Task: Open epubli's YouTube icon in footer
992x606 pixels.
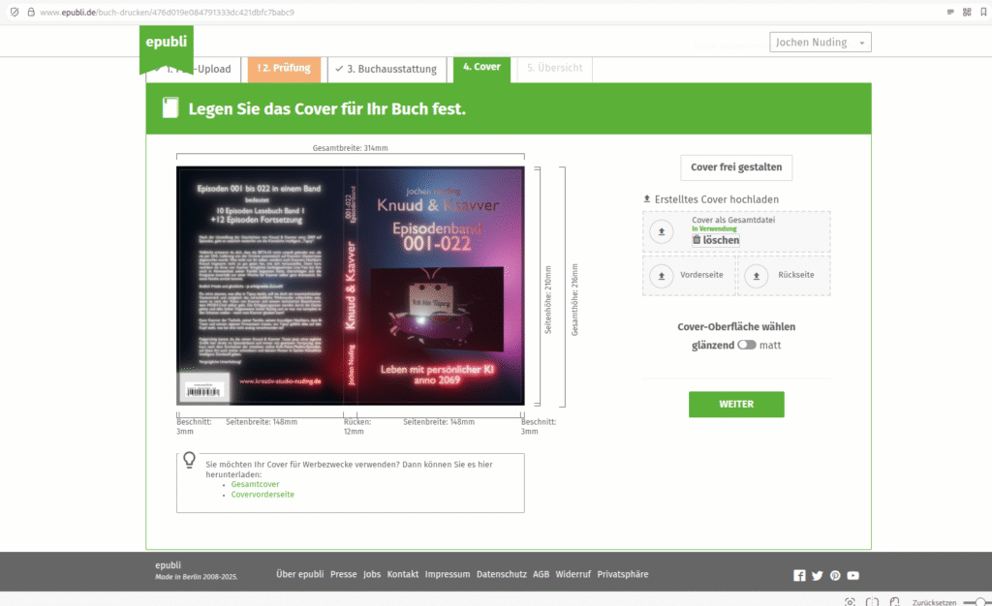Action: 853,575
